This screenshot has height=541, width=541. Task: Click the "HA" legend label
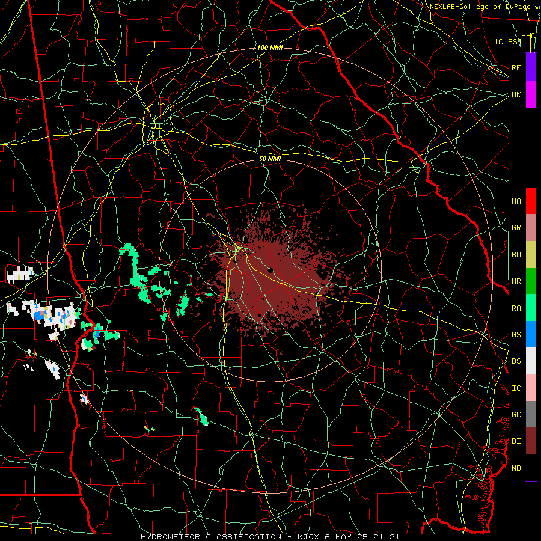[516, 201]
